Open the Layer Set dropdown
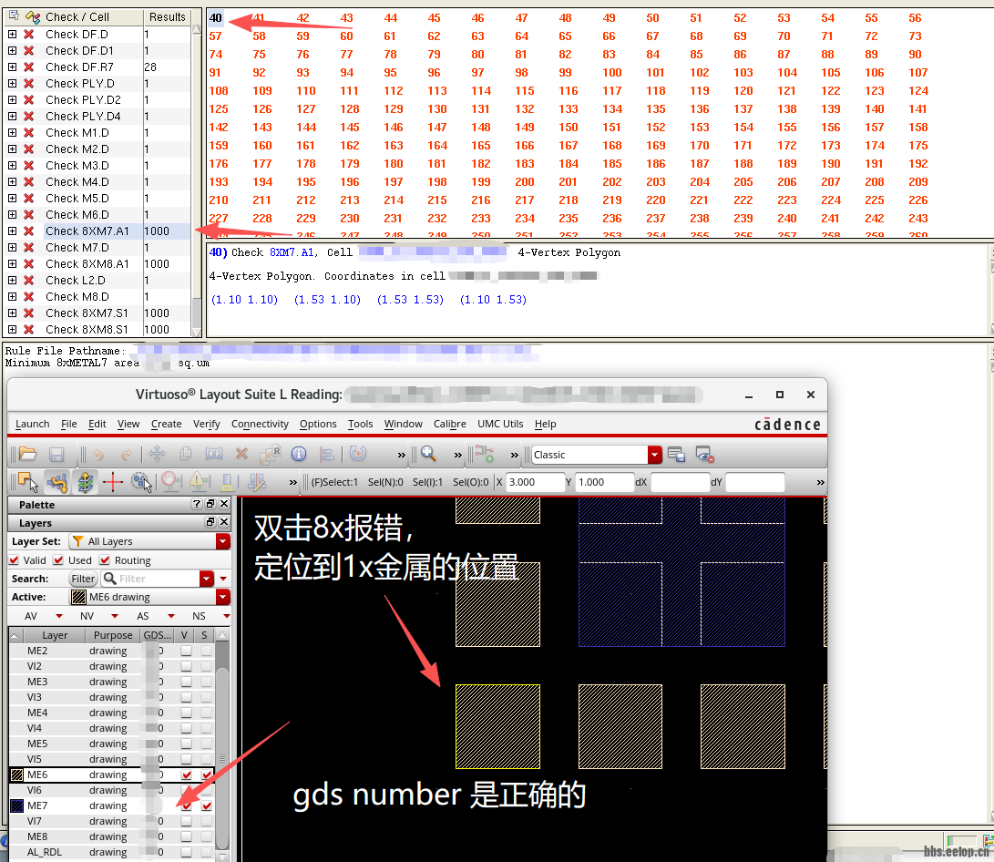 [222, 541]
